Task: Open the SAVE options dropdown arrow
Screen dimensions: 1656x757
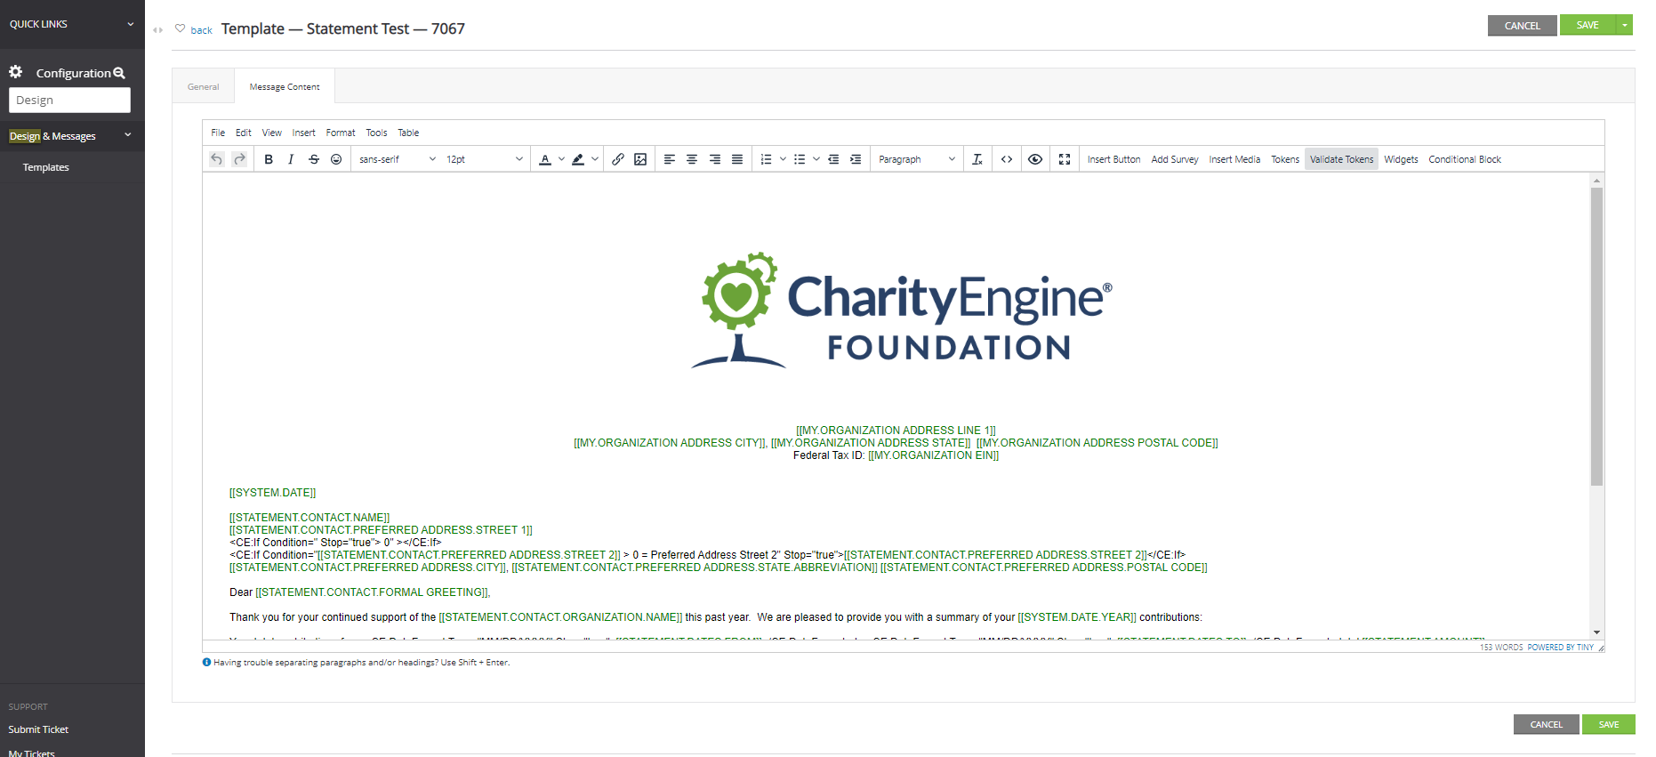Action: click(1625, 25)
